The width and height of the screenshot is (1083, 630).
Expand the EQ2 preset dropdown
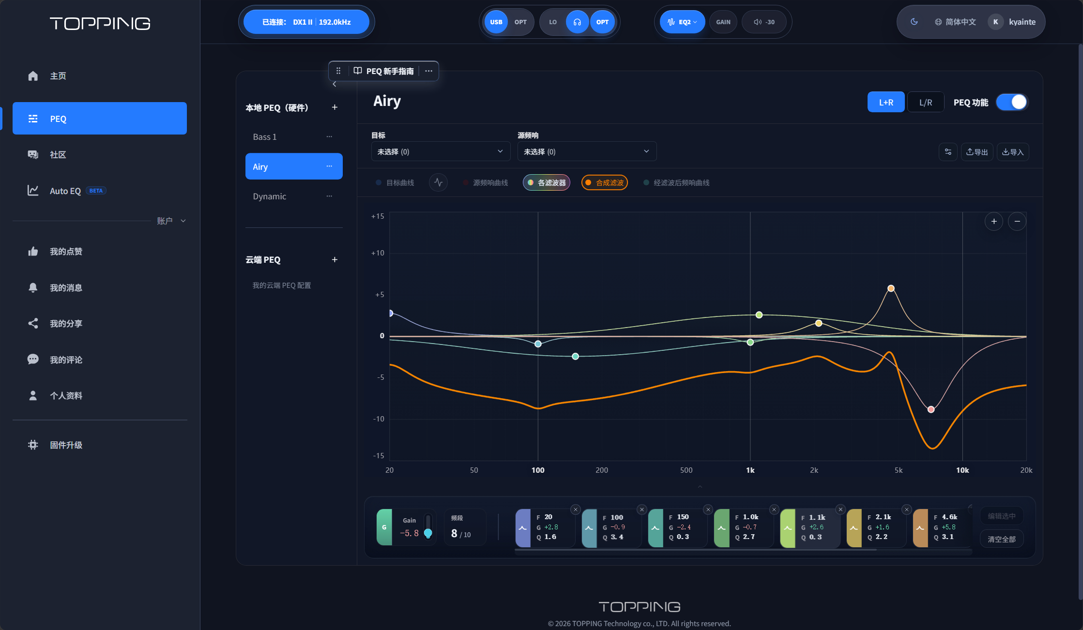click(683, 22)
